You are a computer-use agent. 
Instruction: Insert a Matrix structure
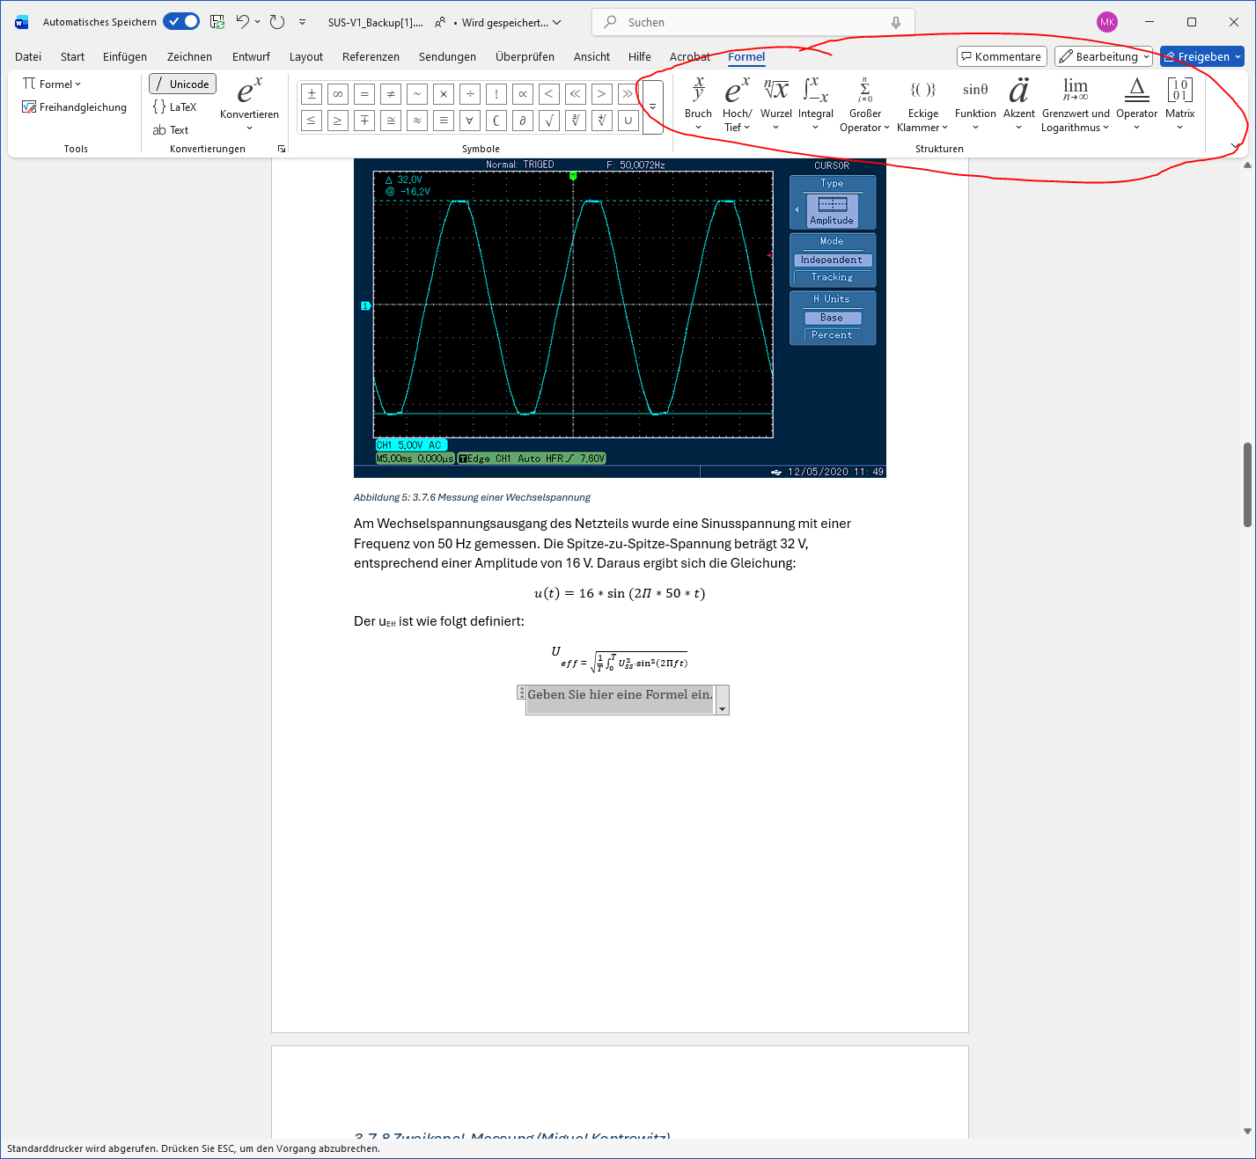[1179, 99]
